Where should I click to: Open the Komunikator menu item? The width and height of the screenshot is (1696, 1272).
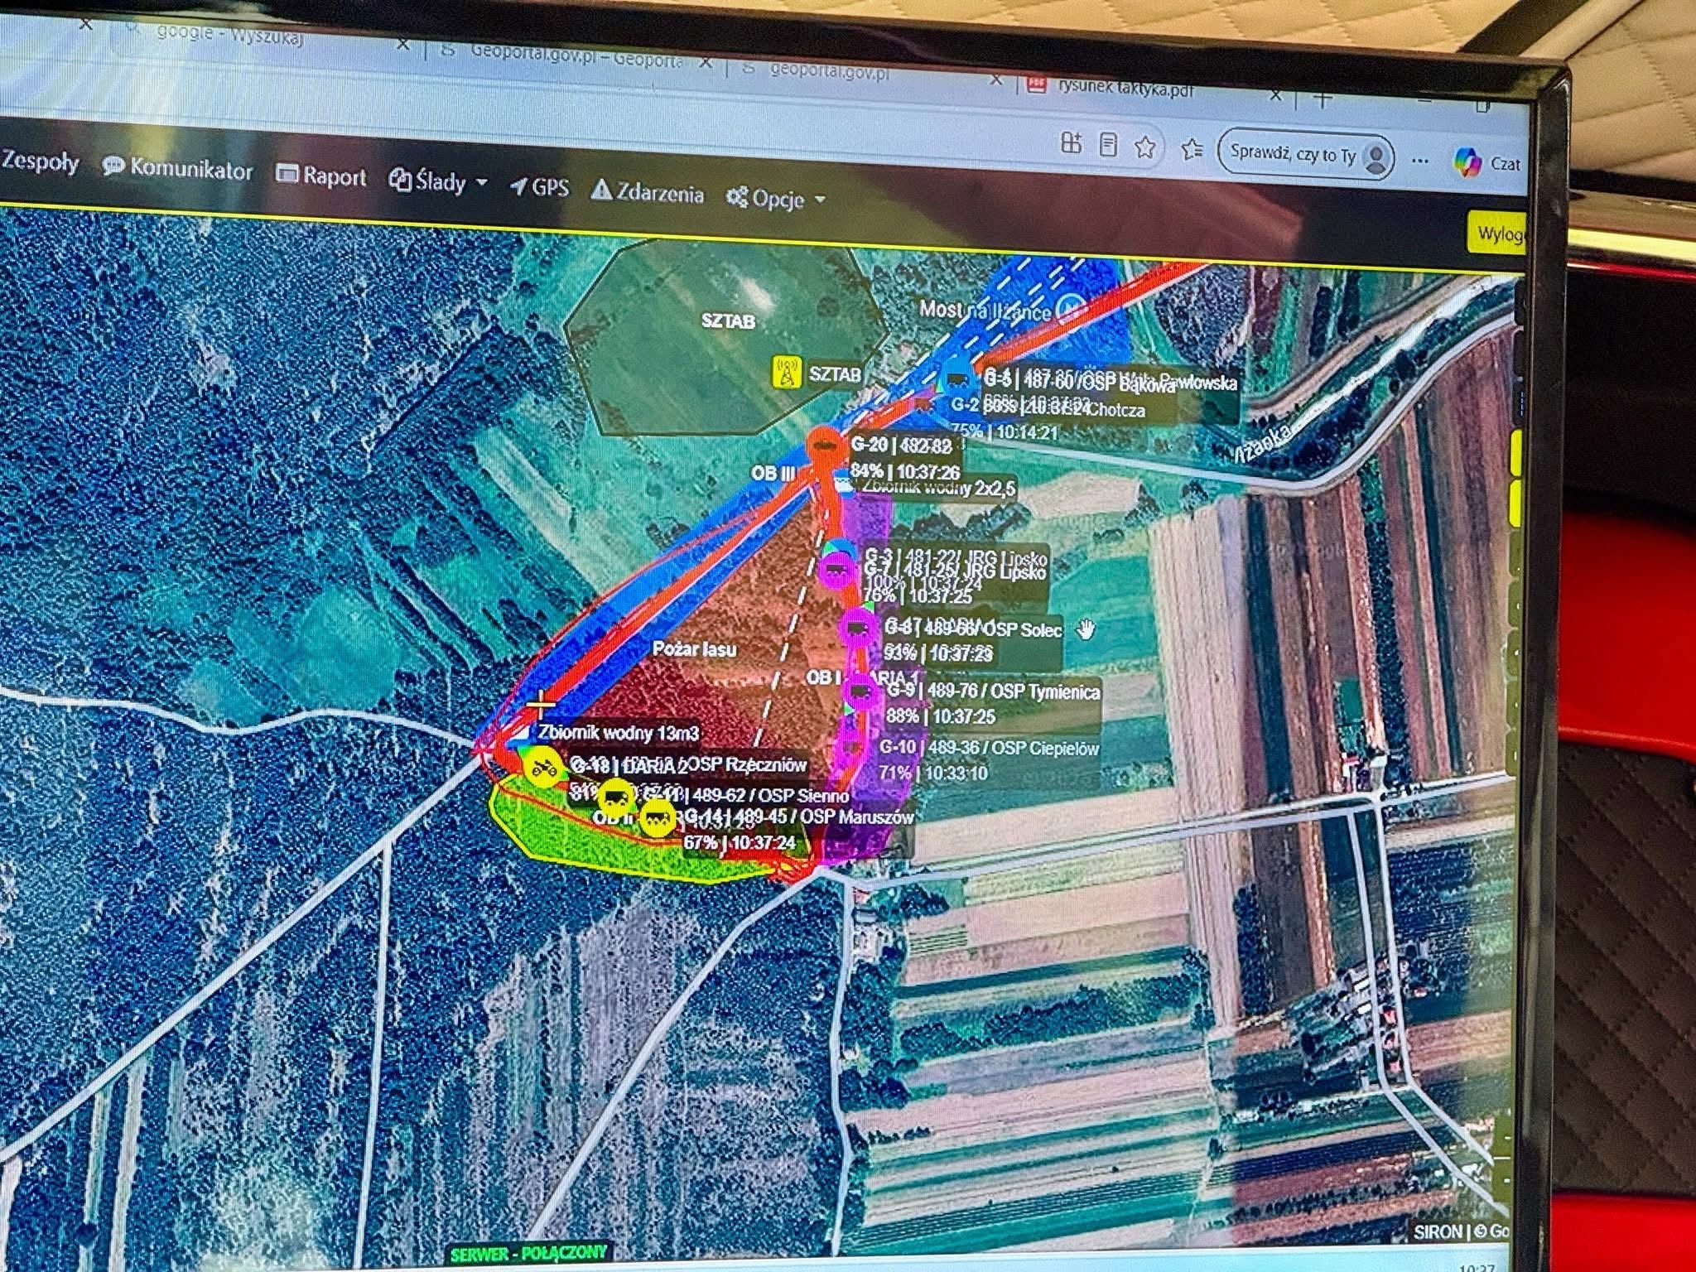tap(177, 169)
